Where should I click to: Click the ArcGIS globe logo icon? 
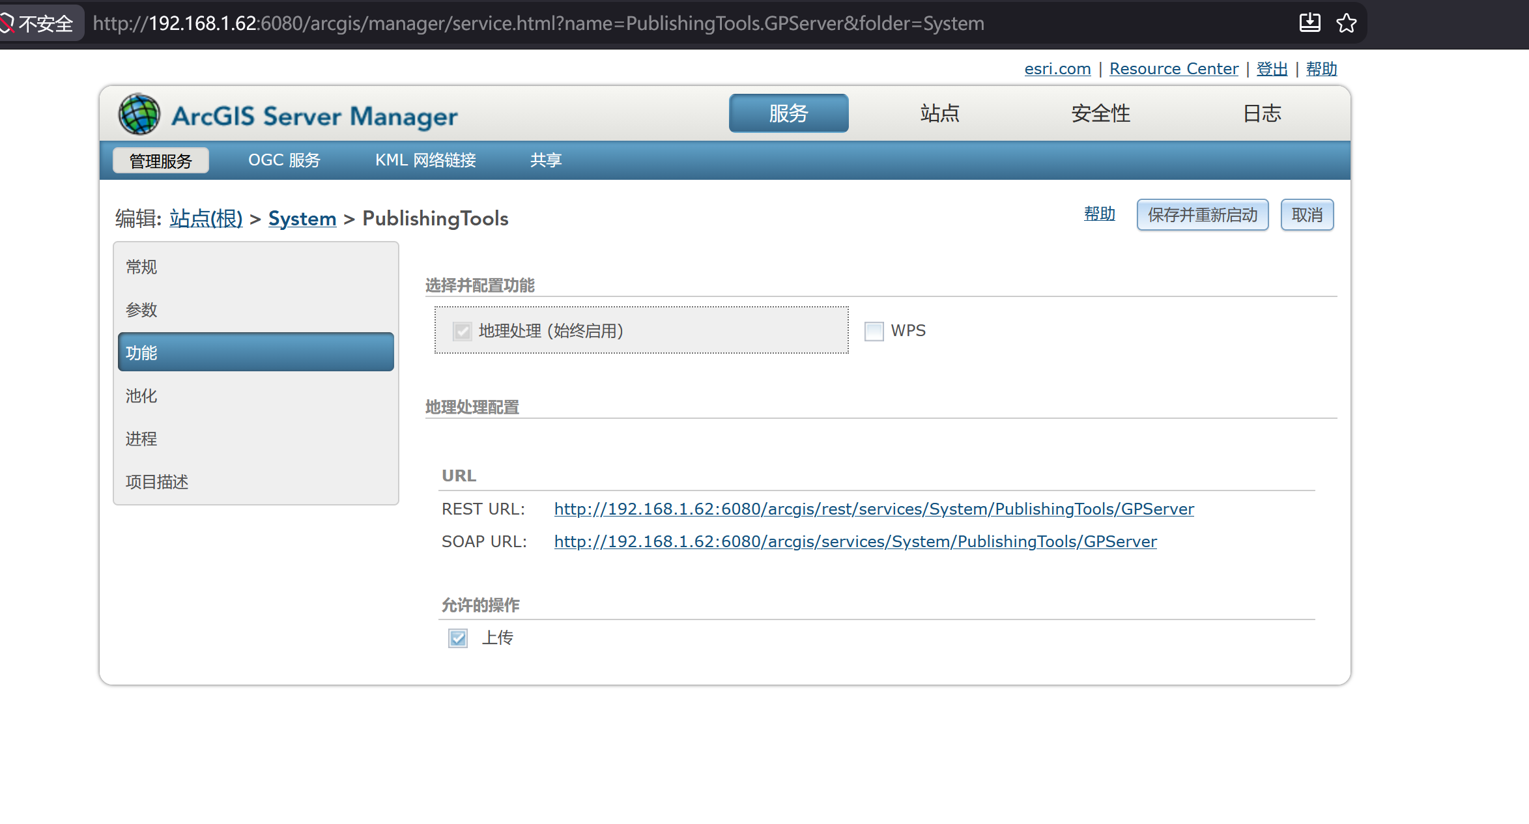[139, 115]
